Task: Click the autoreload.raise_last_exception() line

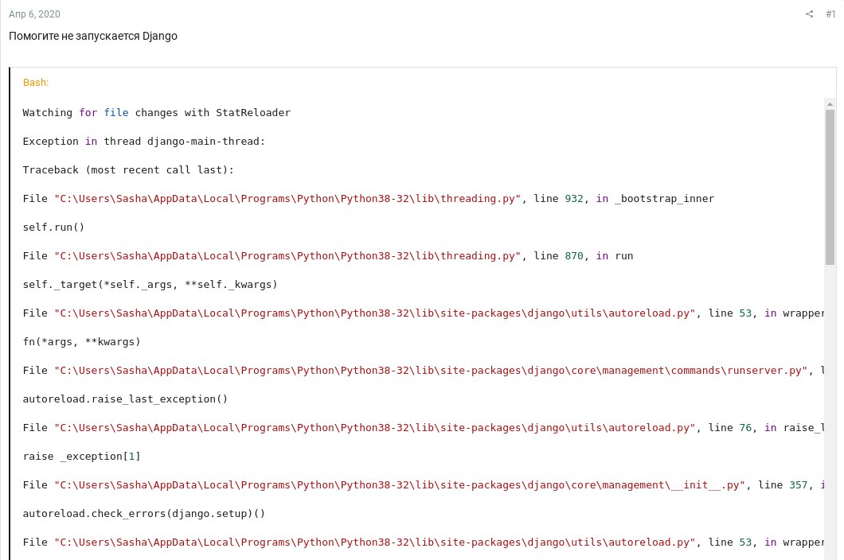Action: [125, 399]
